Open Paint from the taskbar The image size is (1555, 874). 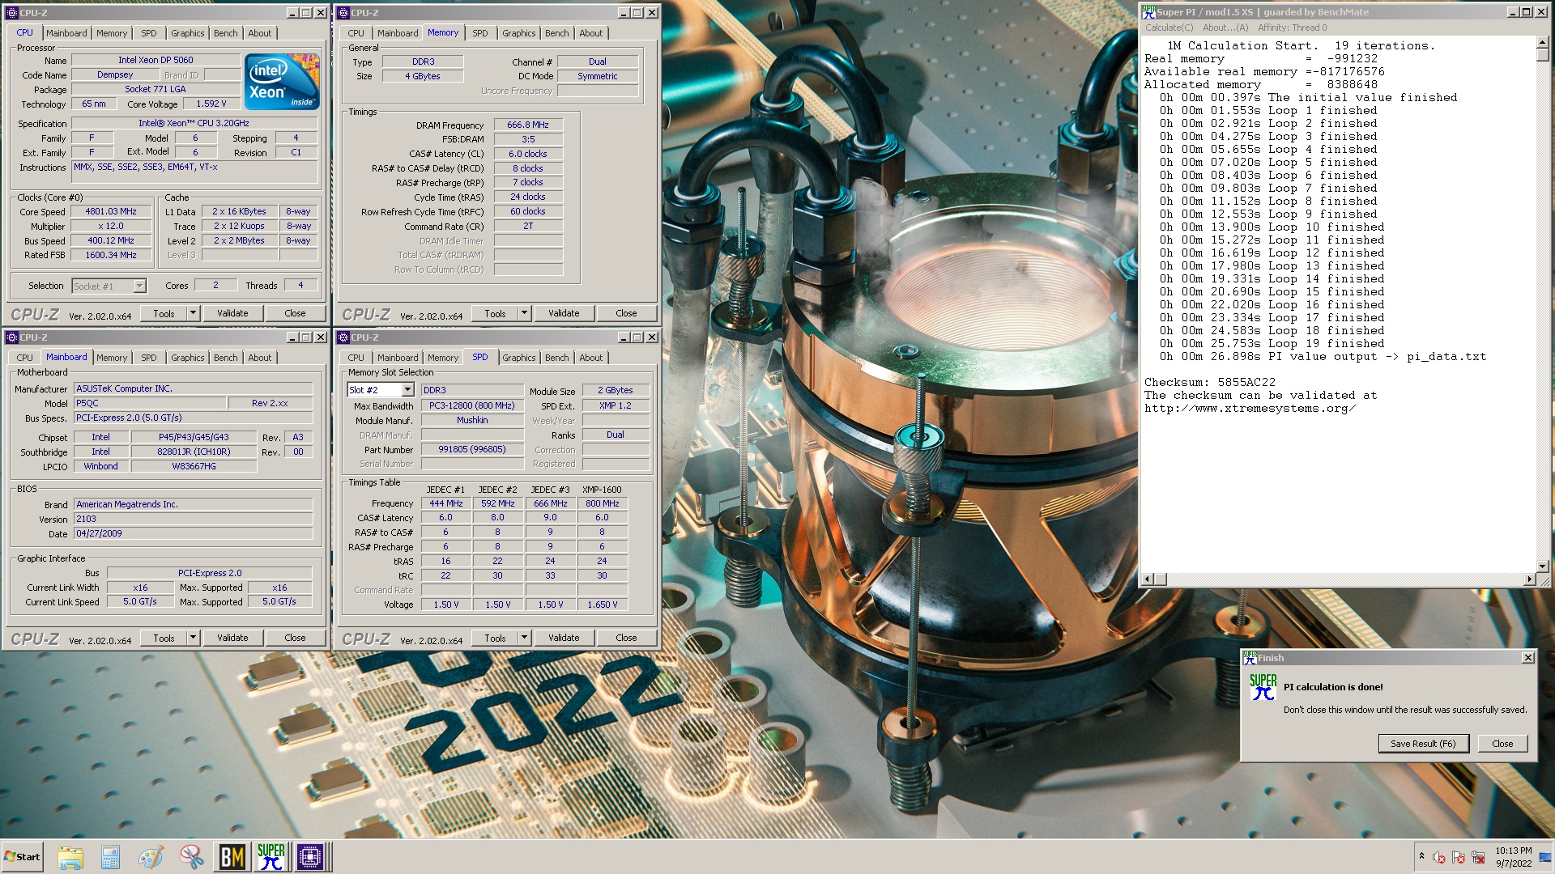151,857
